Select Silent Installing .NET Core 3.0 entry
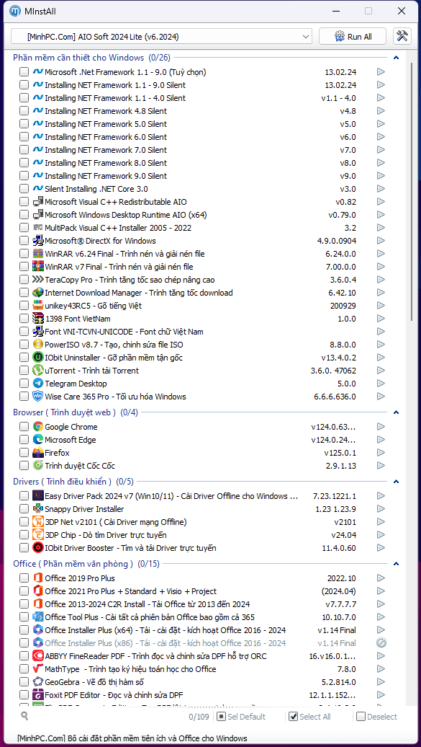The width and height of the screenshot is (421, 747). [x=96, y=189]
